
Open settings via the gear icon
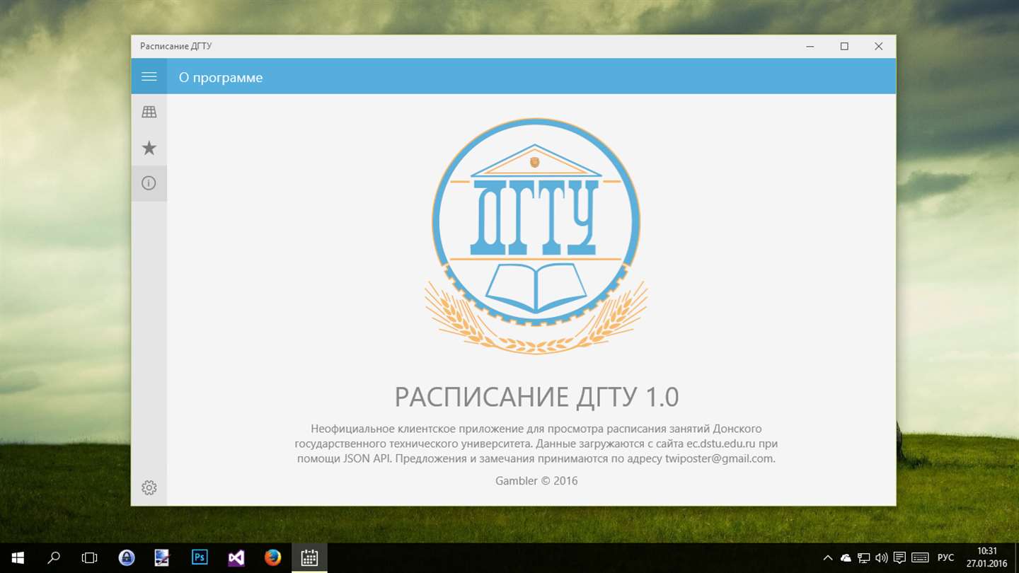coord(149,487)
